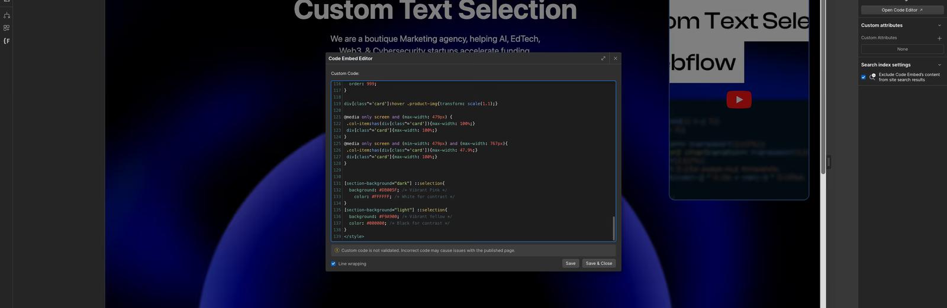Toggle Line wrapping checkbox

(x=333, y=264)
